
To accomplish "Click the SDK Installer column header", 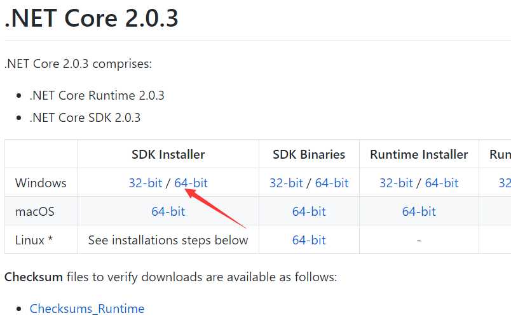I will click(x=168, y=154).
